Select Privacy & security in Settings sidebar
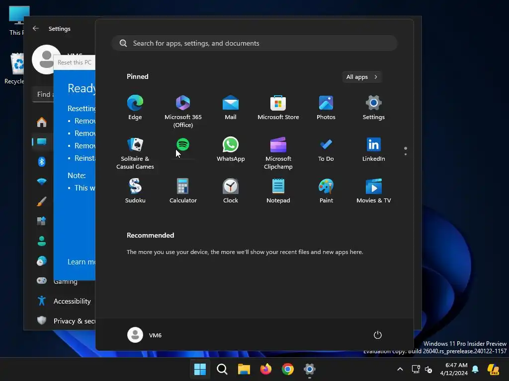 65,321
